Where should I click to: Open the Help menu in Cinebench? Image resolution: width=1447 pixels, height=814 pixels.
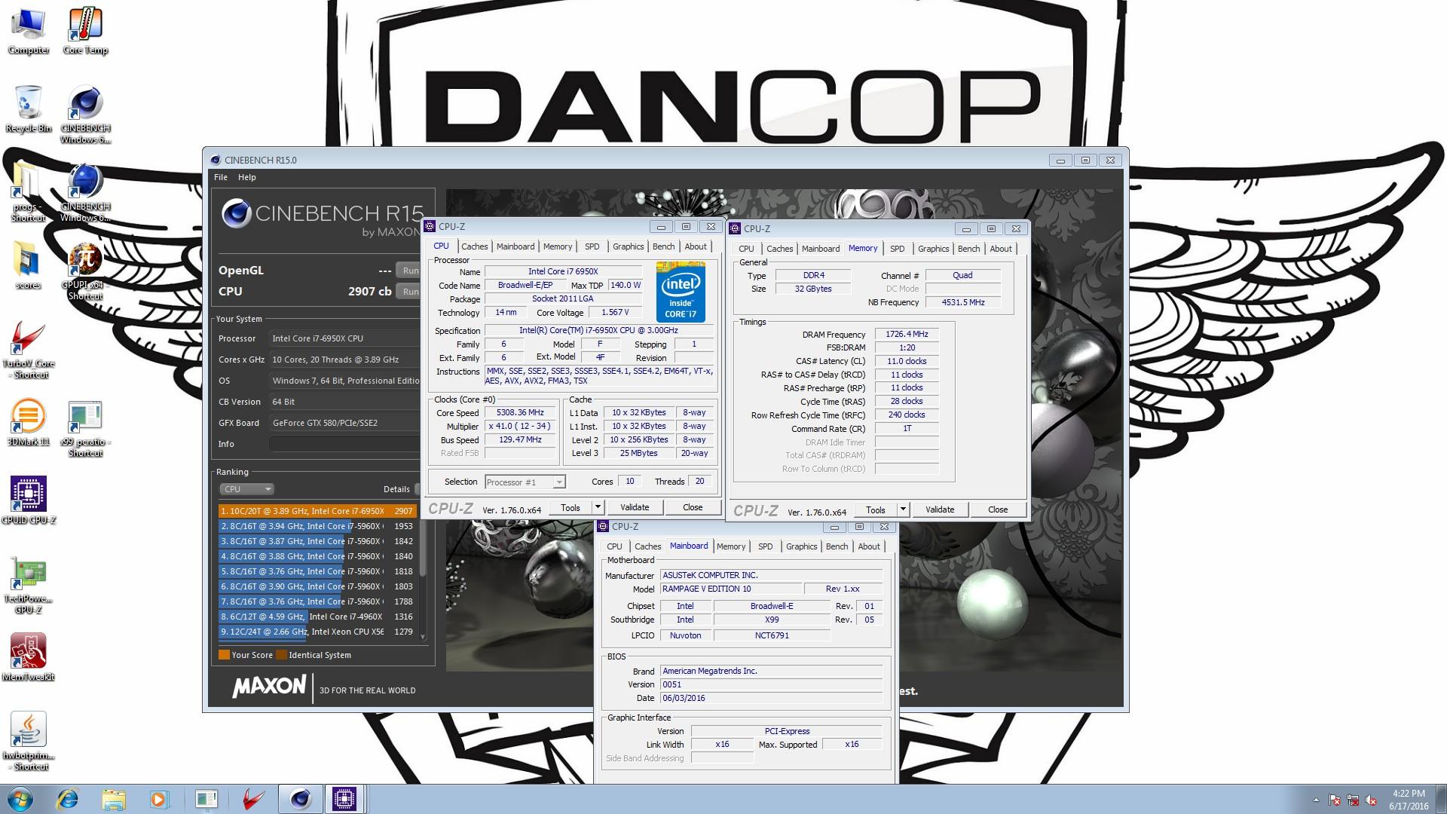click(x=247, y=177)
